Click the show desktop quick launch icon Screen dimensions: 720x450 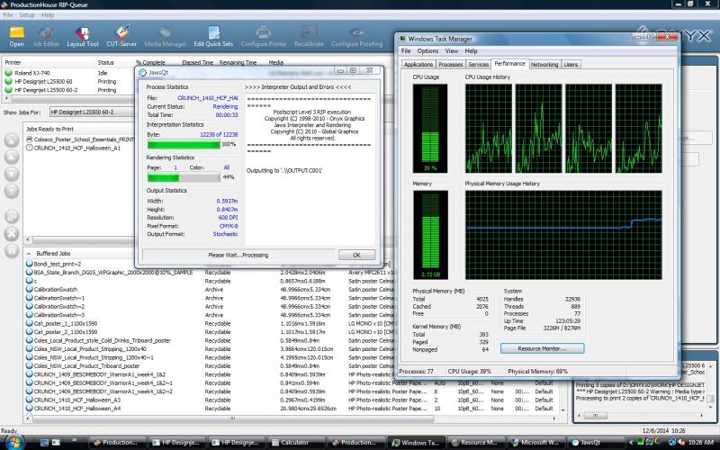click(44, 443)
